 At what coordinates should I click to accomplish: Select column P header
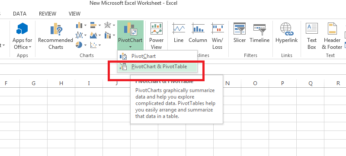(283, 83)
